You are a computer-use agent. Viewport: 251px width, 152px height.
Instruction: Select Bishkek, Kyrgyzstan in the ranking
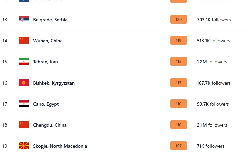tap(54, 83)
